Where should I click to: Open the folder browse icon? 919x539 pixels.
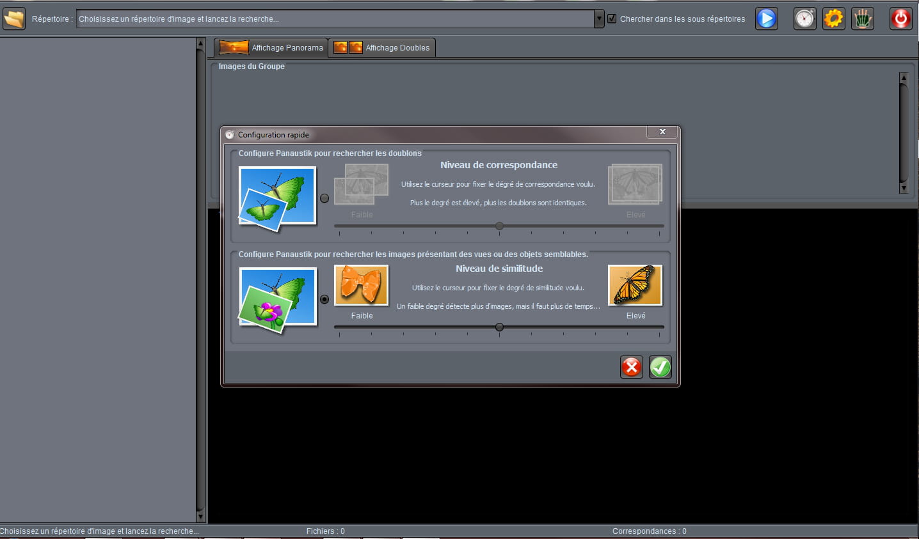point(13,19)
